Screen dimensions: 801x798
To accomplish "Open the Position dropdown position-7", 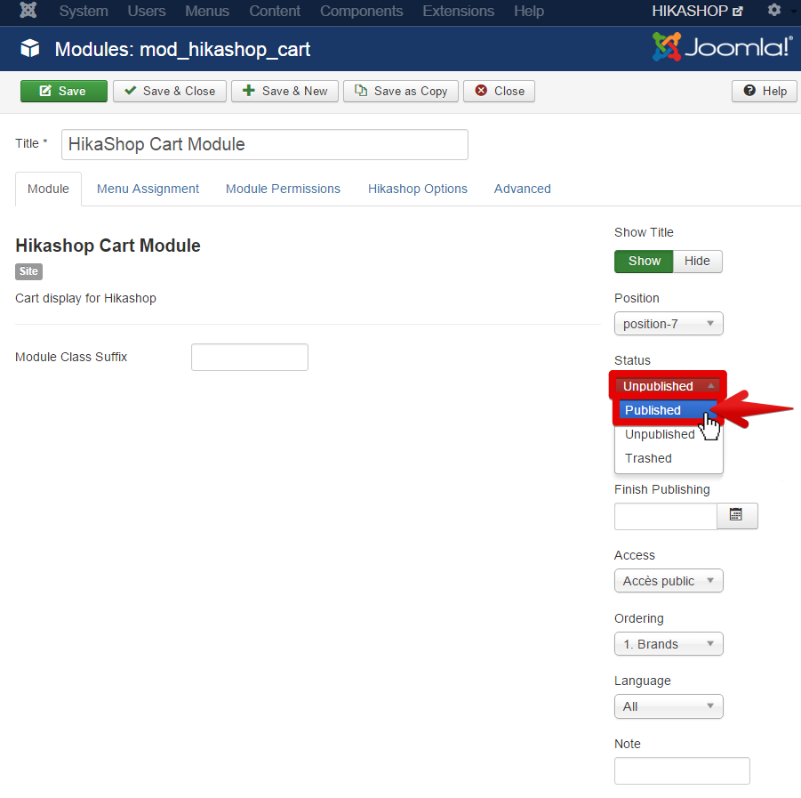I will click(669, 324).
